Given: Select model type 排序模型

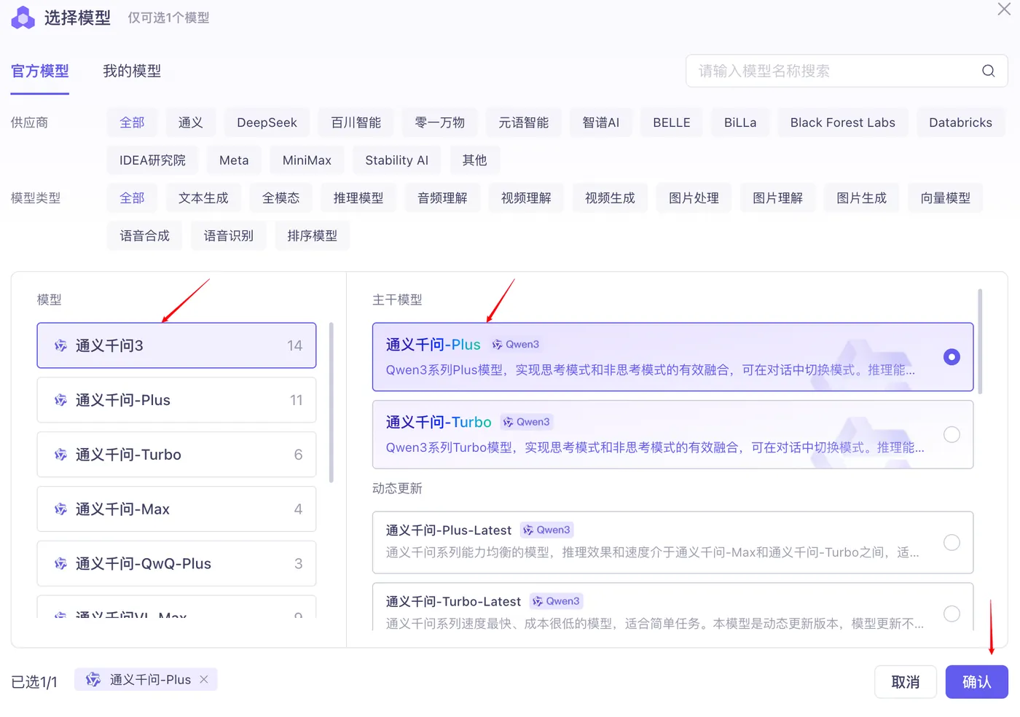Looking at the screenshot, I should [313, 236].
